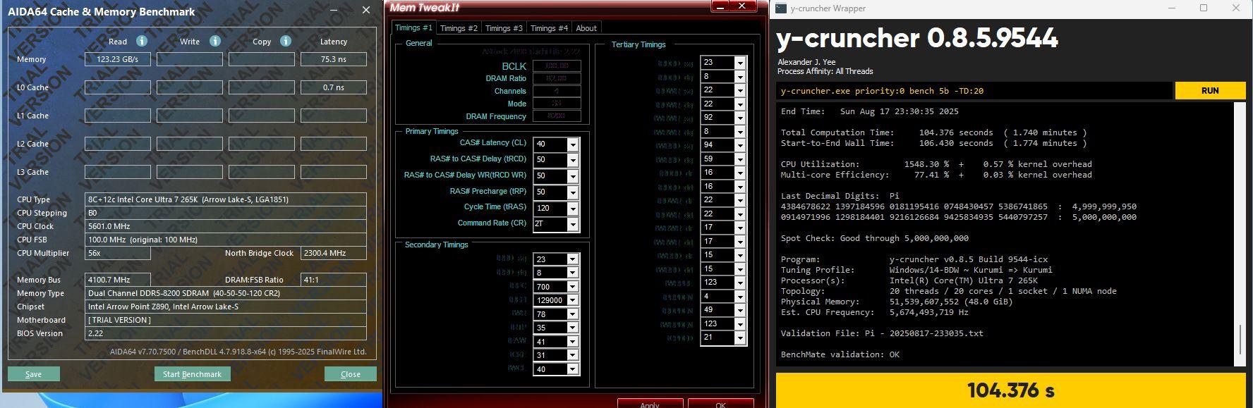Click the Chipset Intel Arrow Point Z890 field
The image size is (1253, 408).
click(226, 307)
